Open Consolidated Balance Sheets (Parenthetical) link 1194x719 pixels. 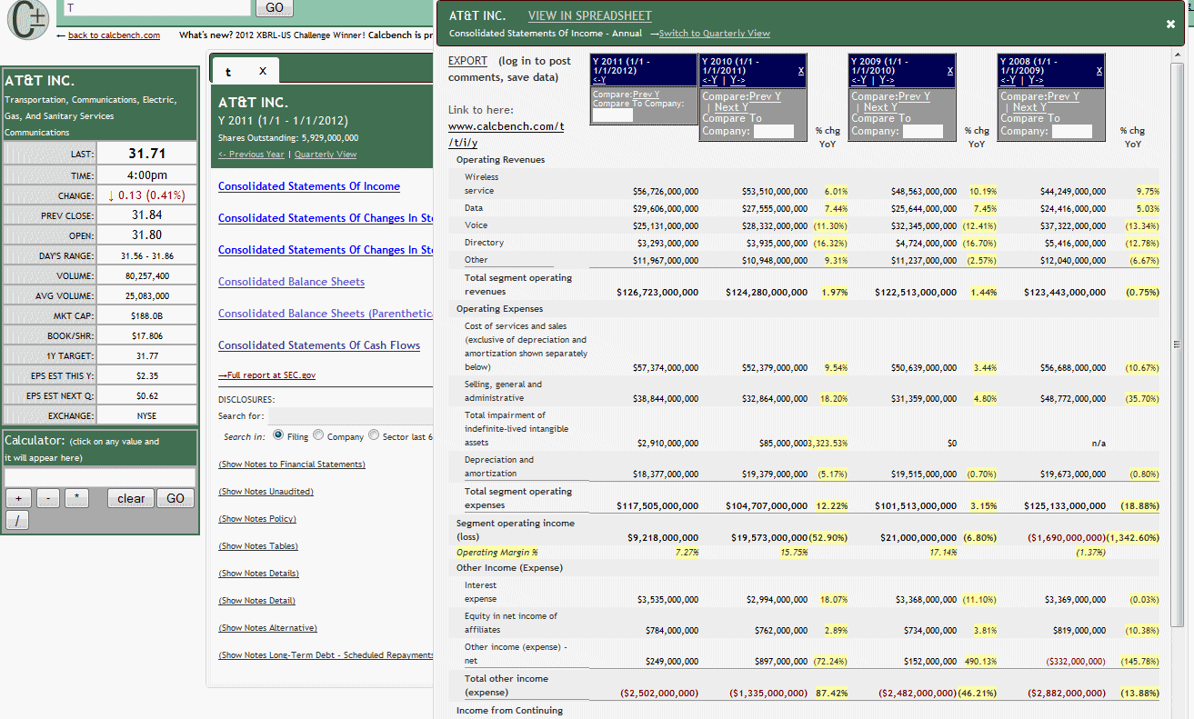click(326, 314)
